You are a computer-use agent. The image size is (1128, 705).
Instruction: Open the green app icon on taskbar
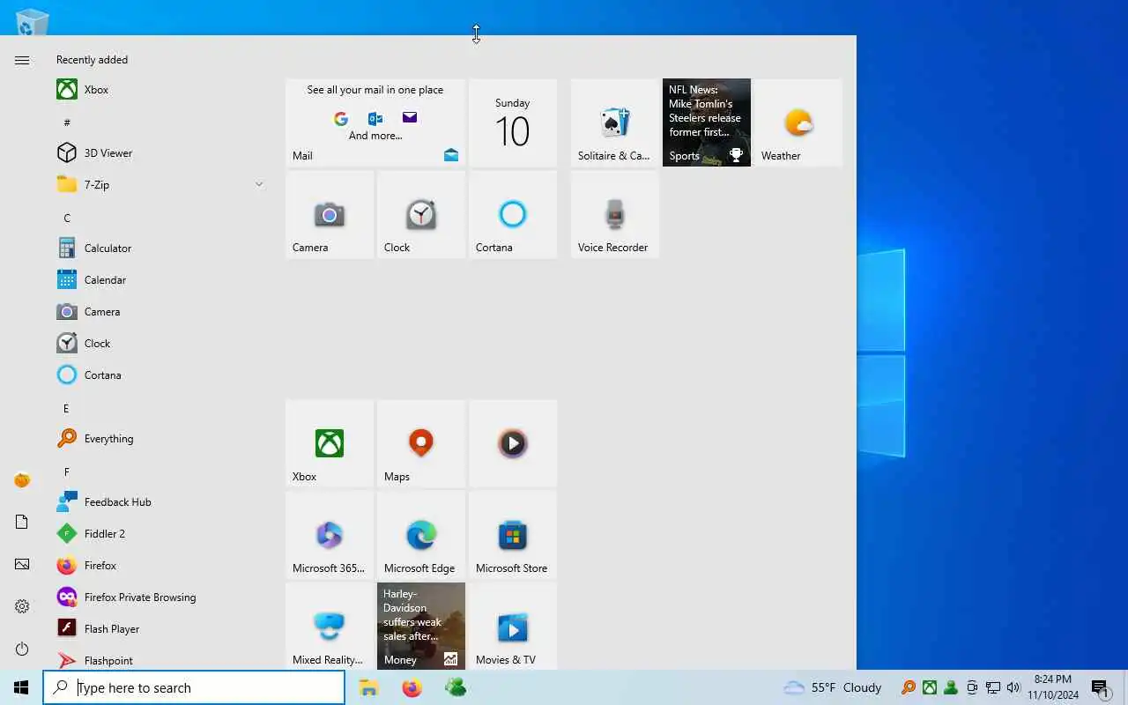coord(456,687)
